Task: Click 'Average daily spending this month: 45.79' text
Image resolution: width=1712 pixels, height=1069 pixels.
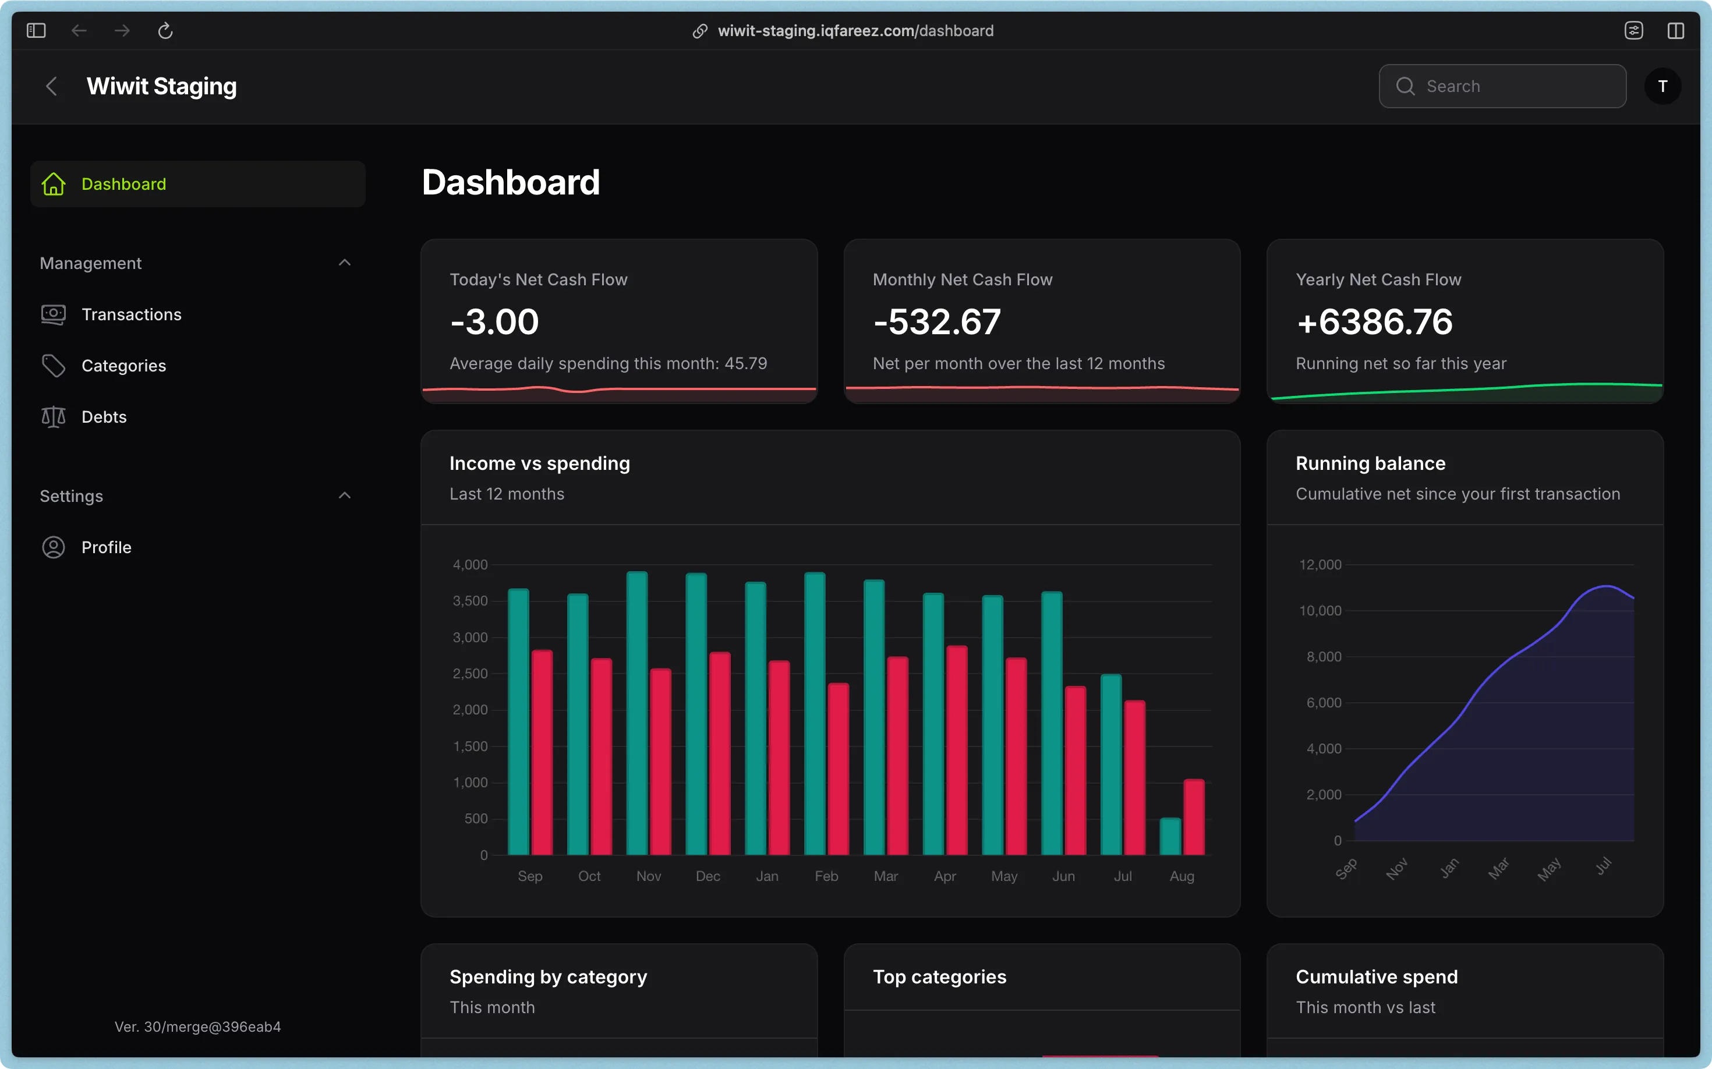Action: tap(608, 363)
